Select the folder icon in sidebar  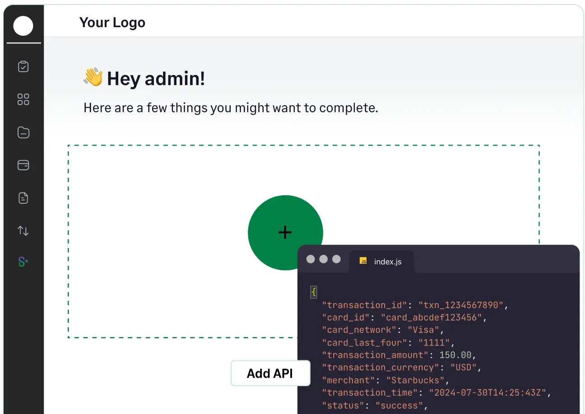pyautogui.click(x=23, y=133)
